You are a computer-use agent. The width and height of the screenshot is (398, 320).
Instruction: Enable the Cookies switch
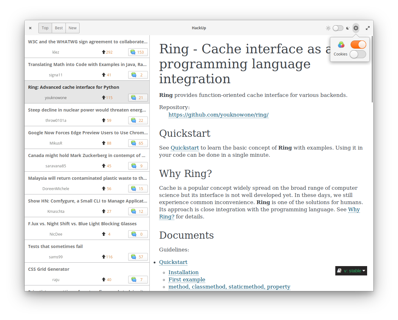[358, 54]
